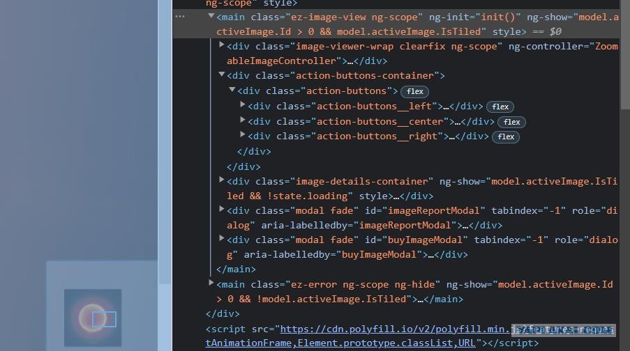This screenshot has width=630, height=351.
Task: Toggle flex badge on action-buttons div
Action: [414, 91]
